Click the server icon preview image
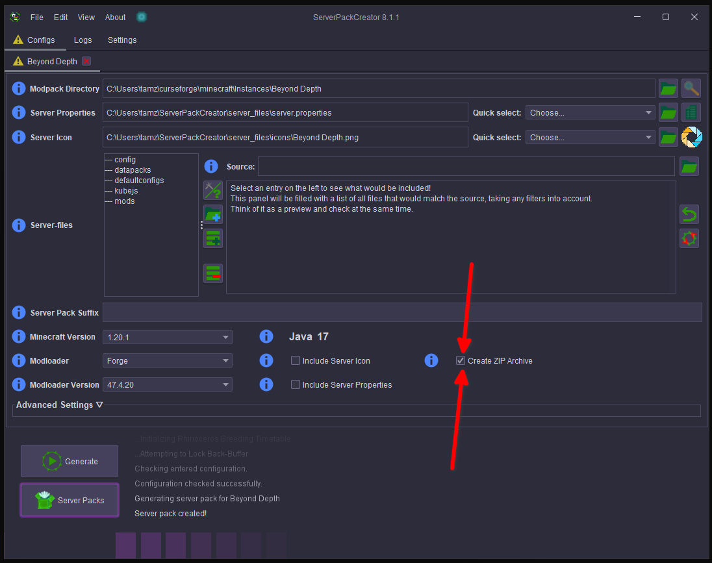 coord(691,137)
